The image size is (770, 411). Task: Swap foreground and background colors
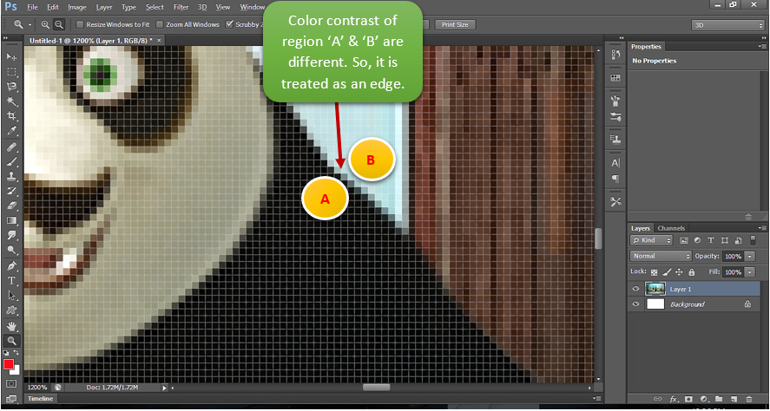(16, 353)
